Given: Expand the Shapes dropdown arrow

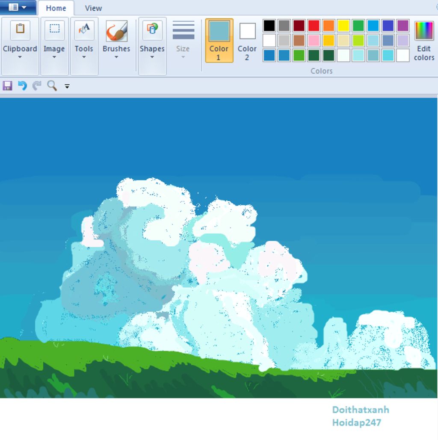Looking at the screenshot, I should tap(152, 57).
